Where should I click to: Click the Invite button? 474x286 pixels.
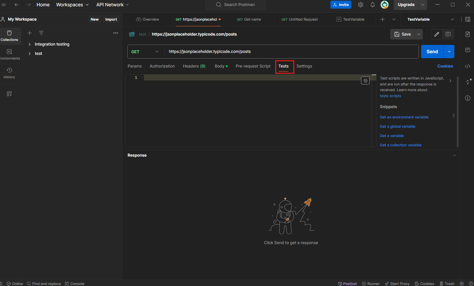coord(341,5)
